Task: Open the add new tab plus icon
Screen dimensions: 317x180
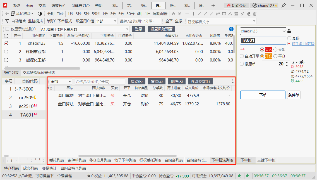Action: tap(213, 6)
